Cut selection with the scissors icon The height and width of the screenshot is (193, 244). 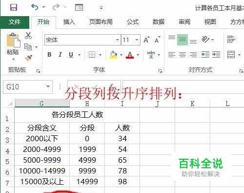[28, 36]
